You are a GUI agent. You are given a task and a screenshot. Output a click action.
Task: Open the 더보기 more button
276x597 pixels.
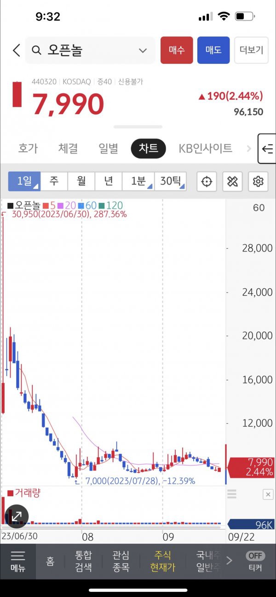click(252, 50)
